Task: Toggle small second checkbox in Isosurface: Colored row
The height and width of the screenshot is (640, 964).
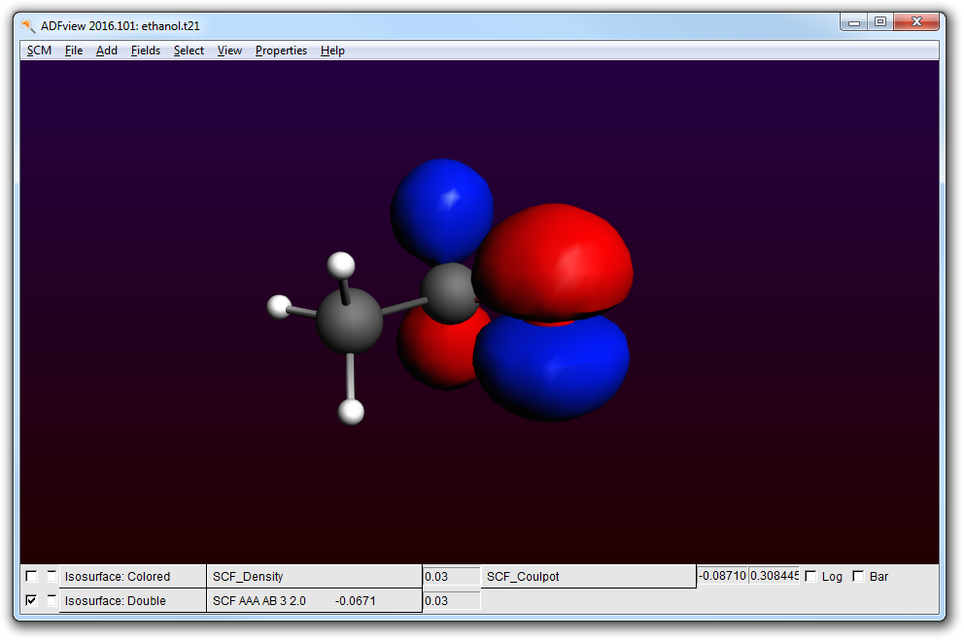Action: 52,576
